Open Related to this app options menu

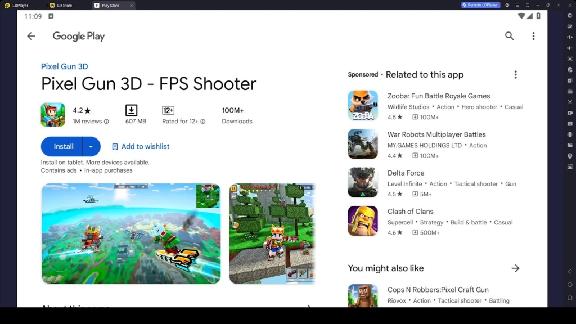point(515,75)
